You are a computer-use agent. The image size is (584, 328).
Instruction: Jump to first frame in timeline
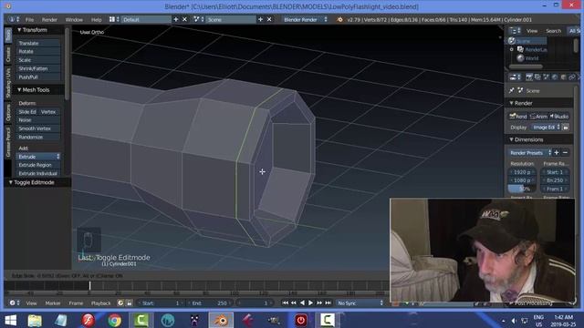tap(285, 303)
